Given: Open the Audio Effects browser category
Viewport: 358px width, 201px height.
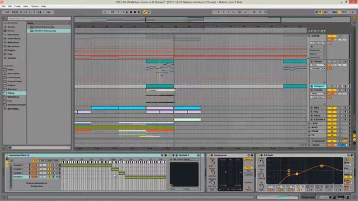Looking at the screenshot, I should pyautogui.click(x=13, y=39).
